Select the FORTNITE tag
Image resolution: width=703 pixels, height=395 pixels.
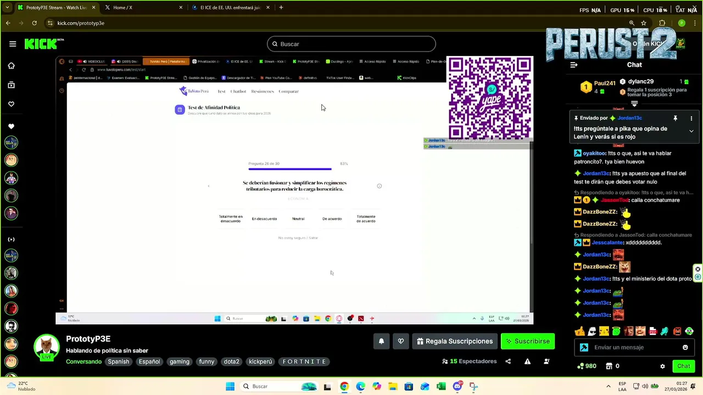[304, 362]
